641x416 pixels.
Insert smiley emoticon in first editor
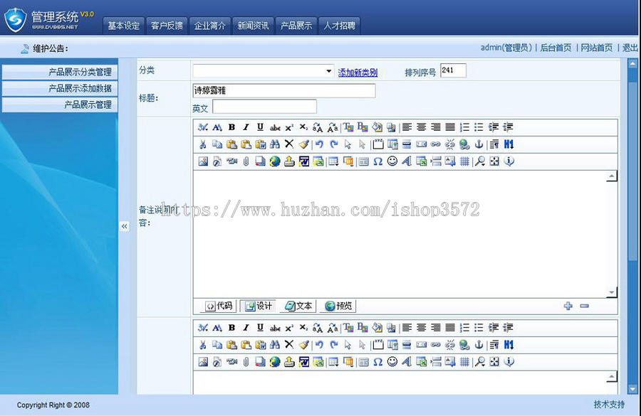coord(392,161)
